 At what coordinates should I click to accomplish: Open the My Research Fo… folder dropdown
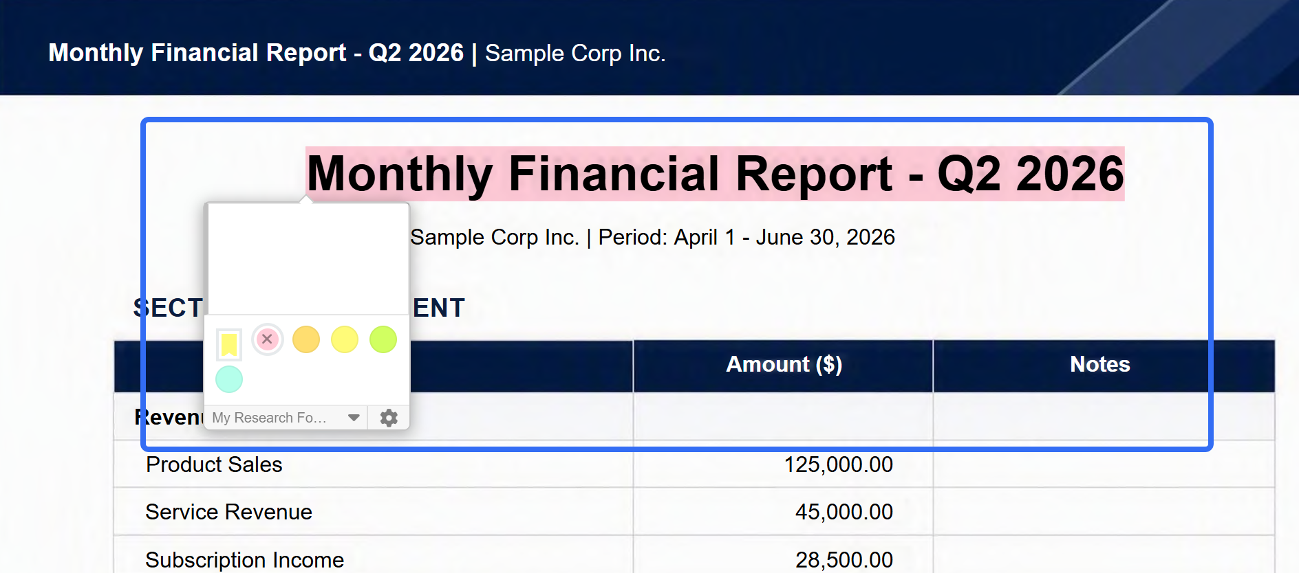(x=286, y=418)
